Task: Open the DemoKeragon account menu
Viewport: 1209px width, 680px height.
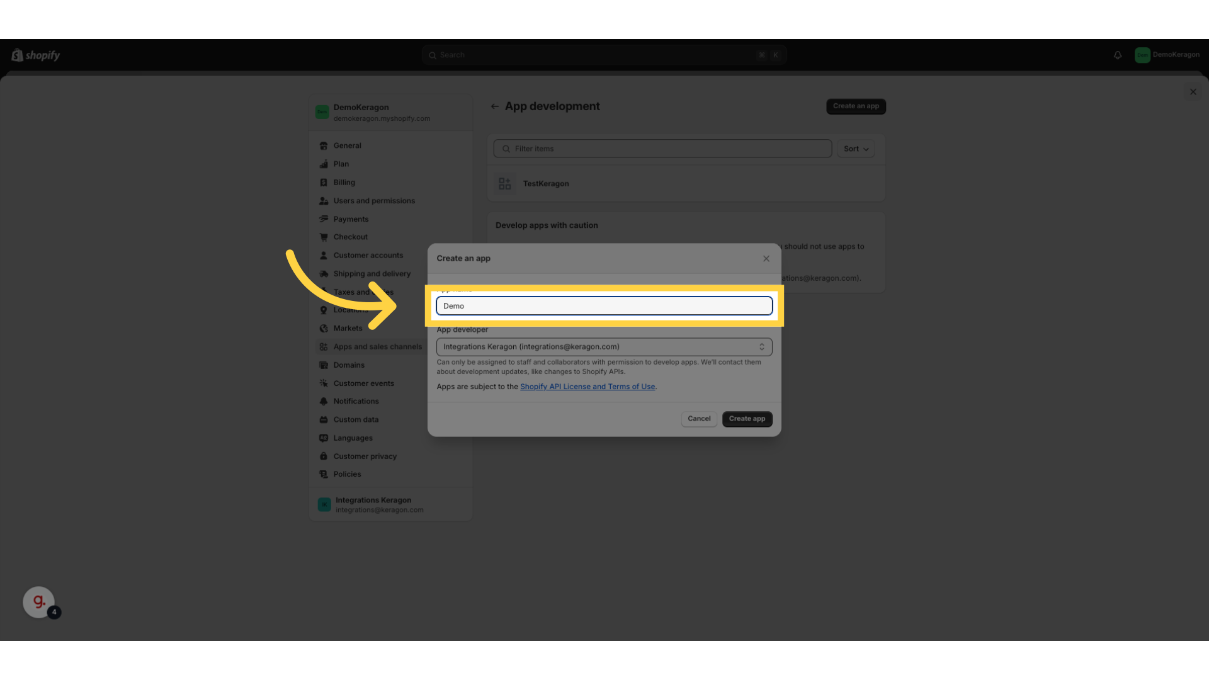Action: pos(1167,55)
